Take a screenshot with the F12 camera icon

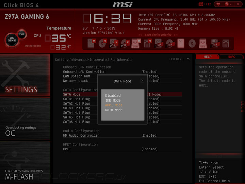pyautogui.click(x=201, y=4)
